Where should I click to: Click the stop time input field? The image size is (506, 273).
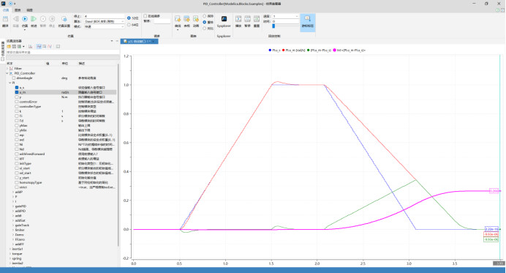[104, 16]
